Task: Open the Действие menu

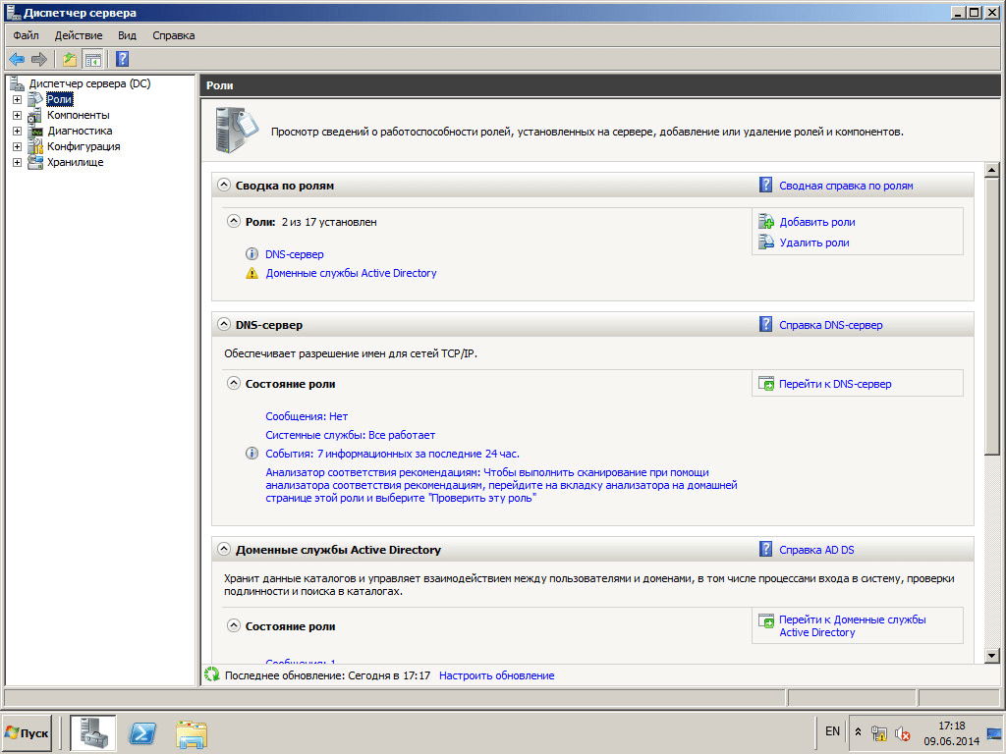Action: coord(79,35)
